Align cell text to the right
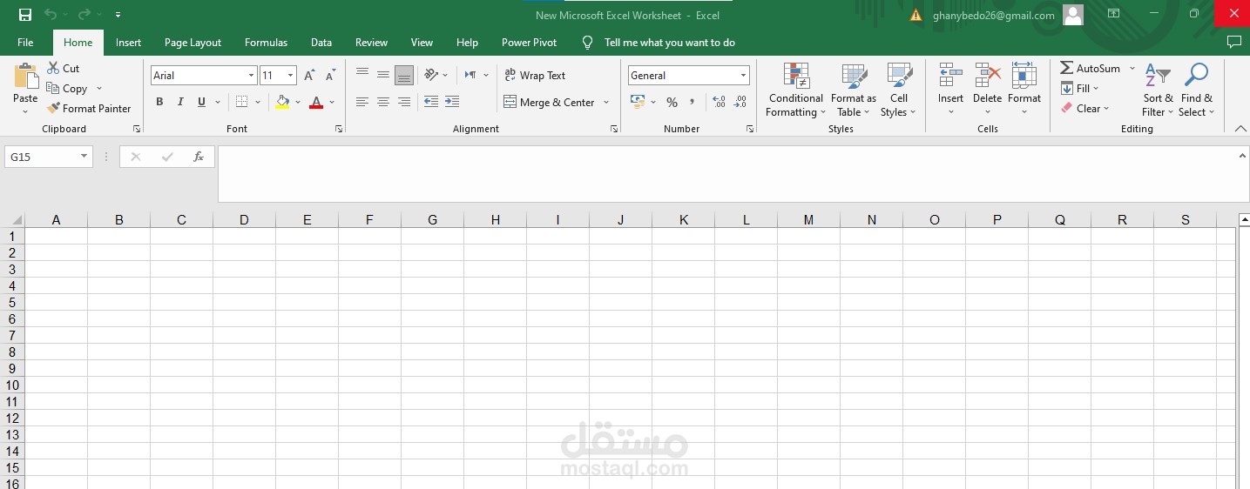This screenshot has height=489, width=1250. (404, 102)
